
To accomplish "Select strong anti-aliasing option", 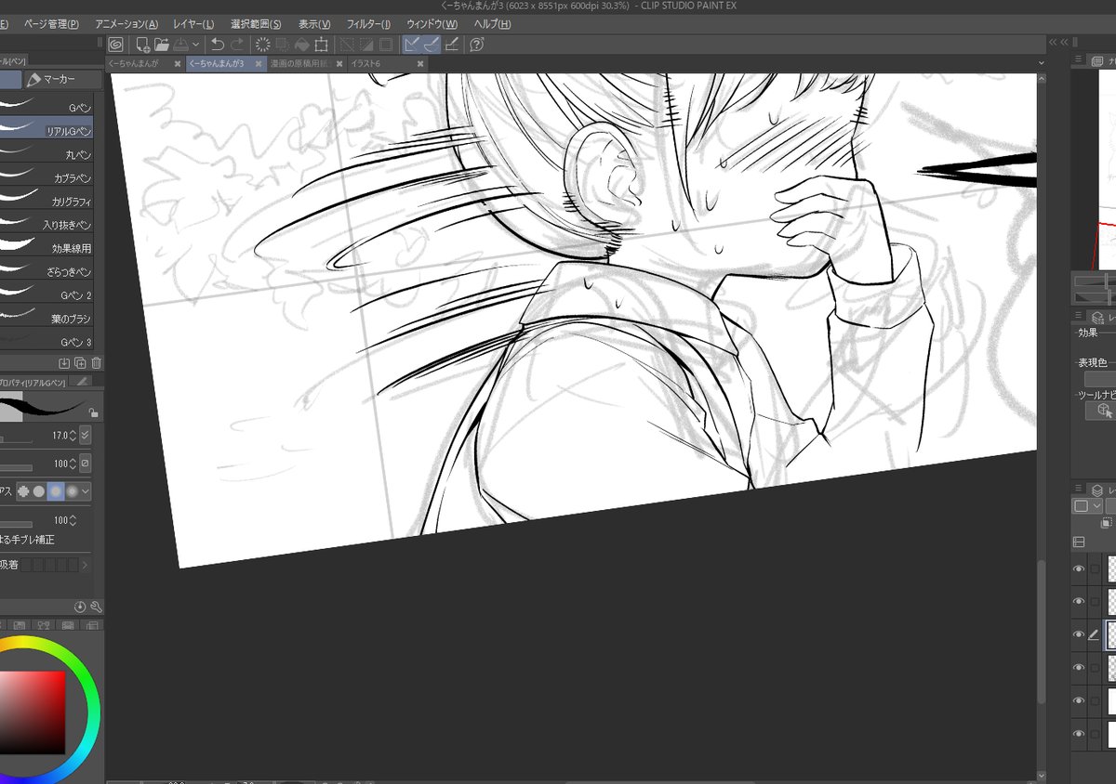I will (72, 490).
